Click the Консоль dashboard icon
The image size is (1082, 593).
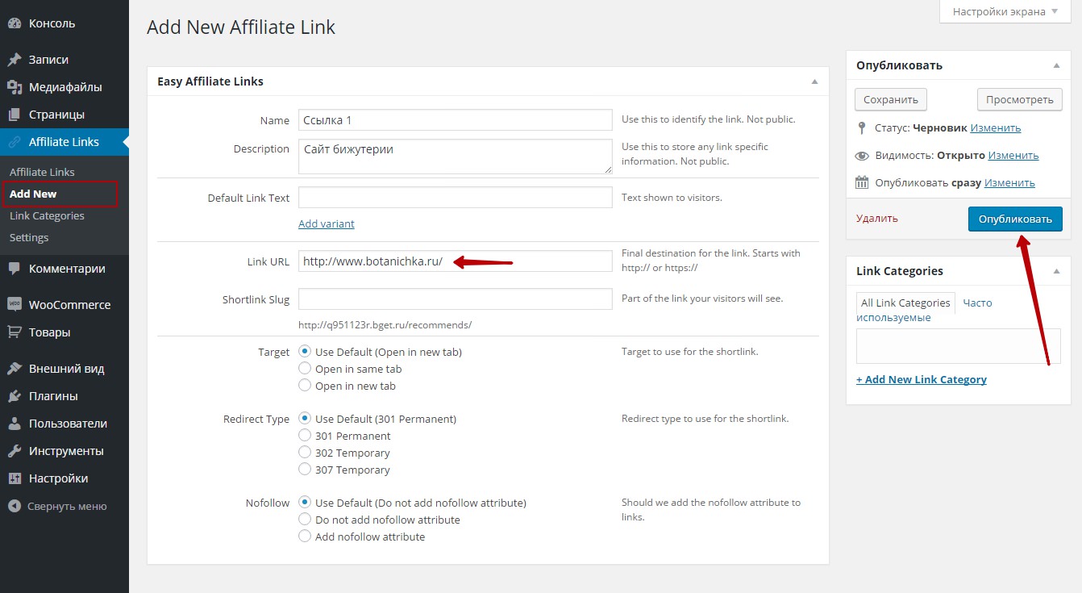[15, 23]
